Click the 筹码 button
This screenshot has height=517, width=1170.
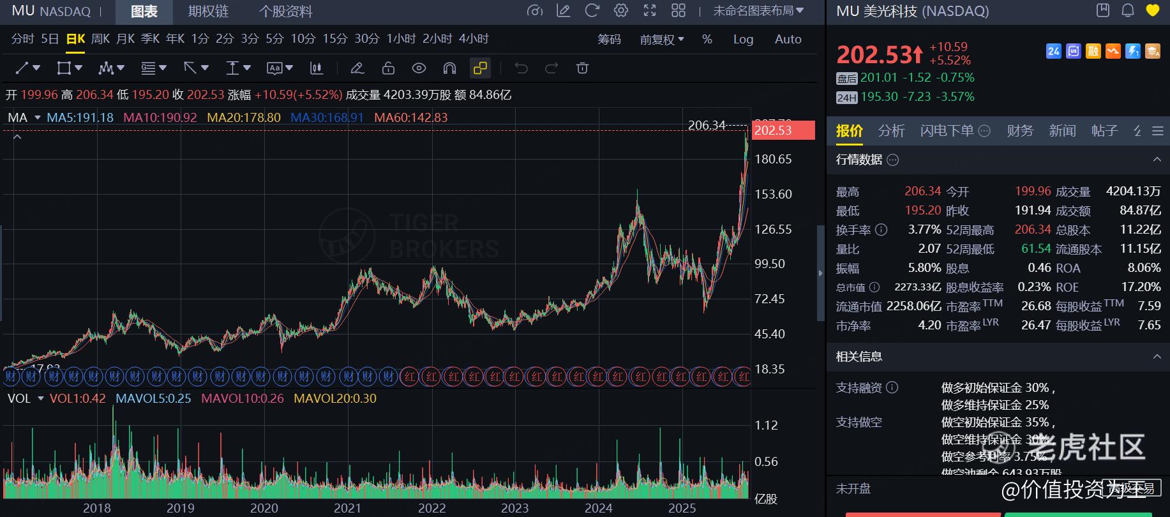609,40
